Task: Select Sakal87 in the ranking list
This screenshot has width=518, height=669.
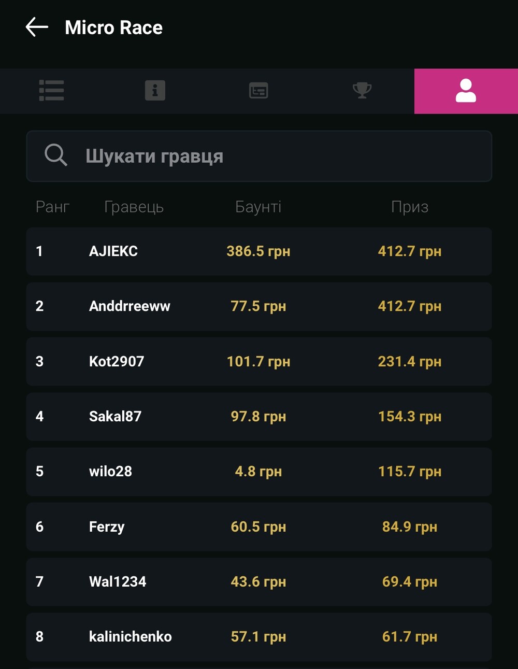Action: [259, 417]
